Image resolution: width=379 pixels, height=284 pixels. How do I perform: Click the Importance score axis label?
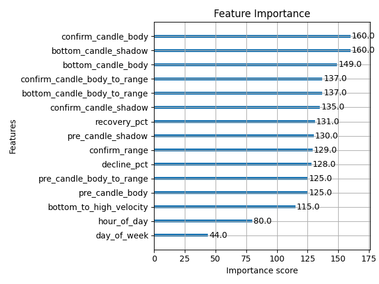coord(262,270)
